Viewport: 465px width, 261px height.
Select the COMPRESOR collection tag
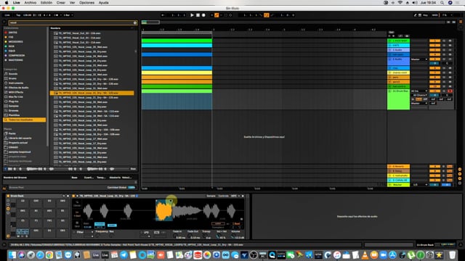16,55
